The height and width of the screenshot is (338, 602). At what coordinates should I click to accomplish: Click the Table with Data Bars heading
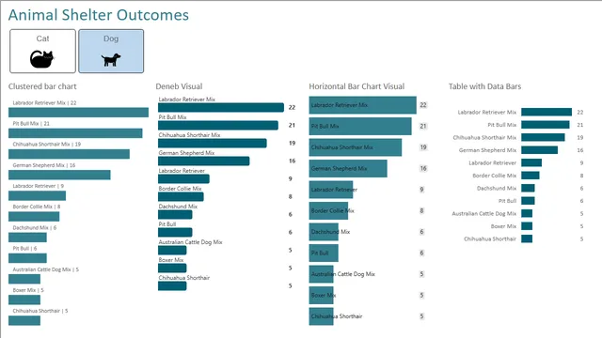coord(485,86)
